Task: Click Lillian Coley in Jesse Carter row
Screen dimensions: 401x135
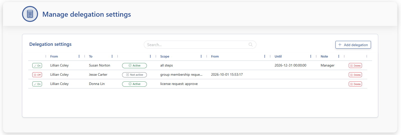Action: pos(59,74)
